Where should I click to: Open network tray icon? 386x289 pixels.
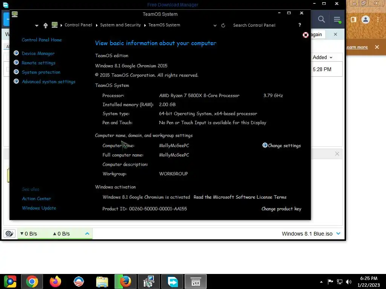click(x=340, y=281)
